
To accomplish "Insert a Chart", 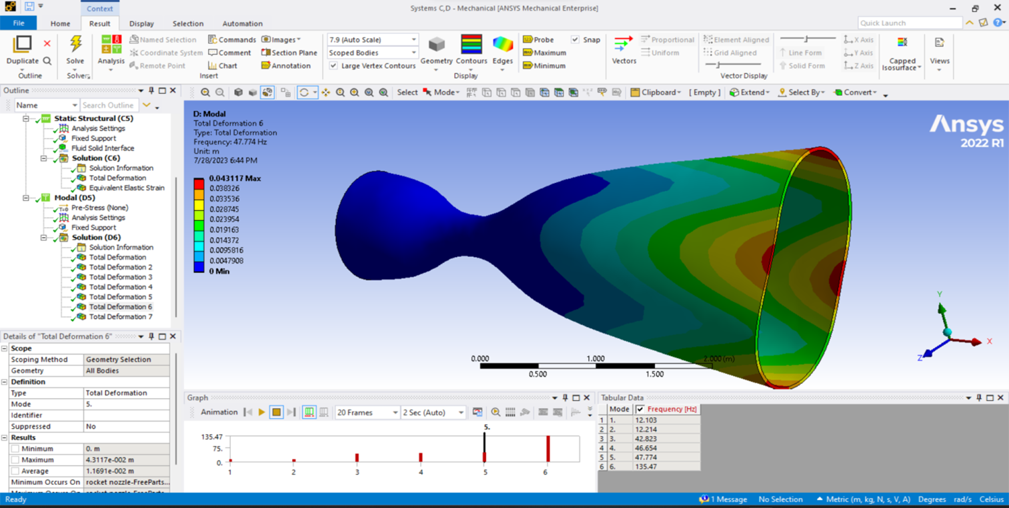I will point(222,66).
